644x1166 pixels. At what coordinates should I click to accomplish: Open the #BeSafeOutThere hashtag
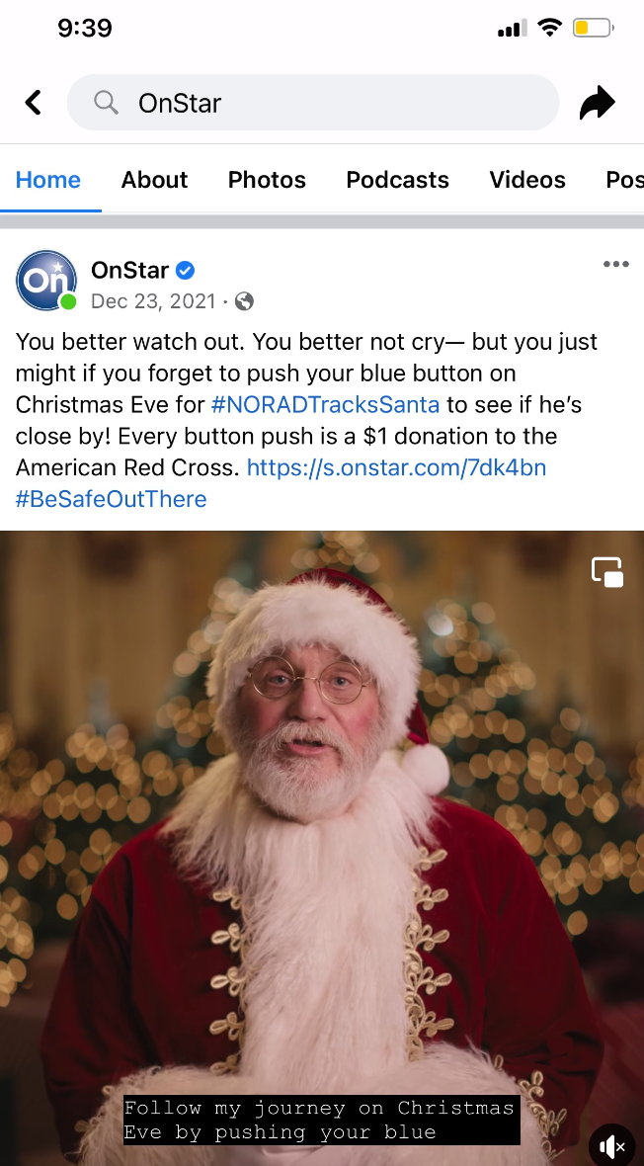pyautogui.click(x=111, y=499)
